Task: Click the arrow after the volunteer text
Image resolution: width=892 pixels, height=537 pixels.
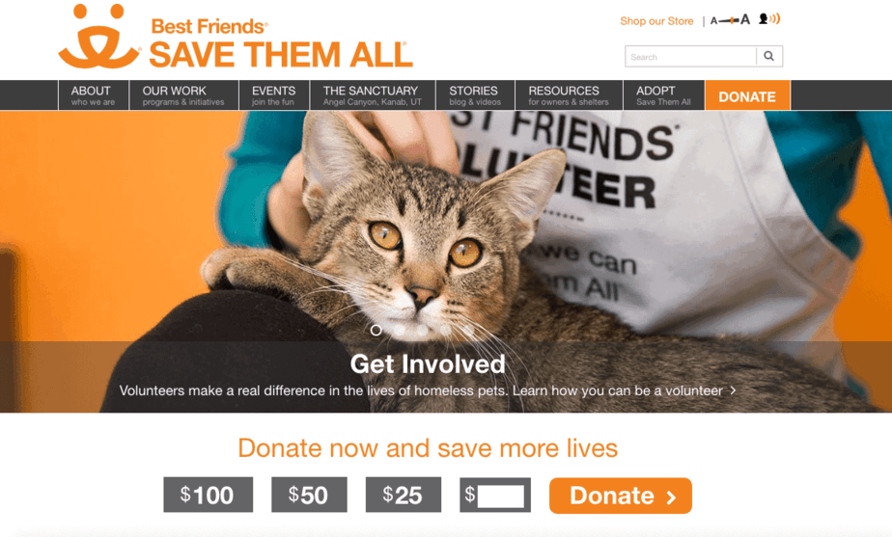Action: (734, 390)
